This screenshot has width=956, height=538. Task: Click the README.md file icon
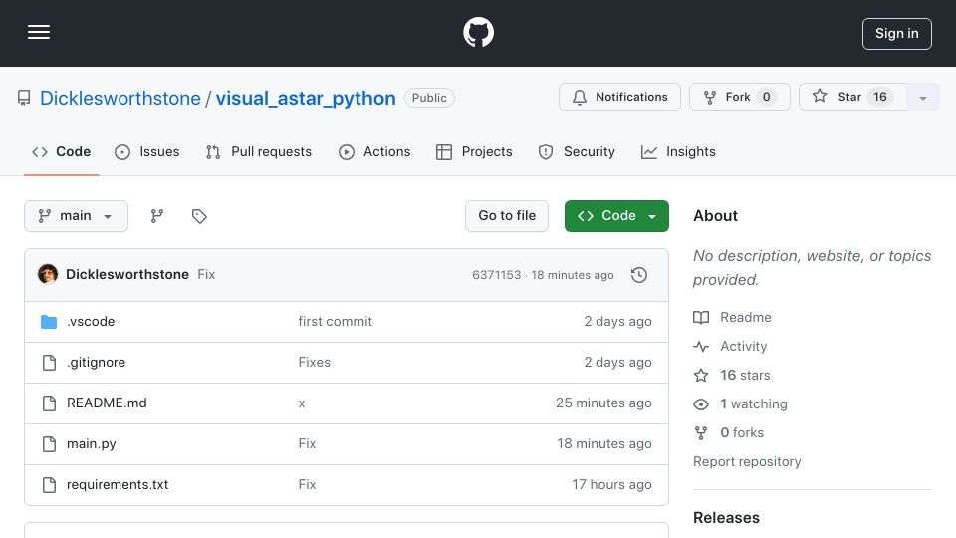[49, 403]
